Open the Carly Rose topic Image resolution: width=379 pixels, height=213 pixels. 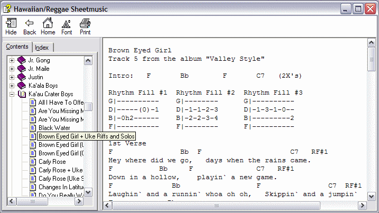pos(52,162)
